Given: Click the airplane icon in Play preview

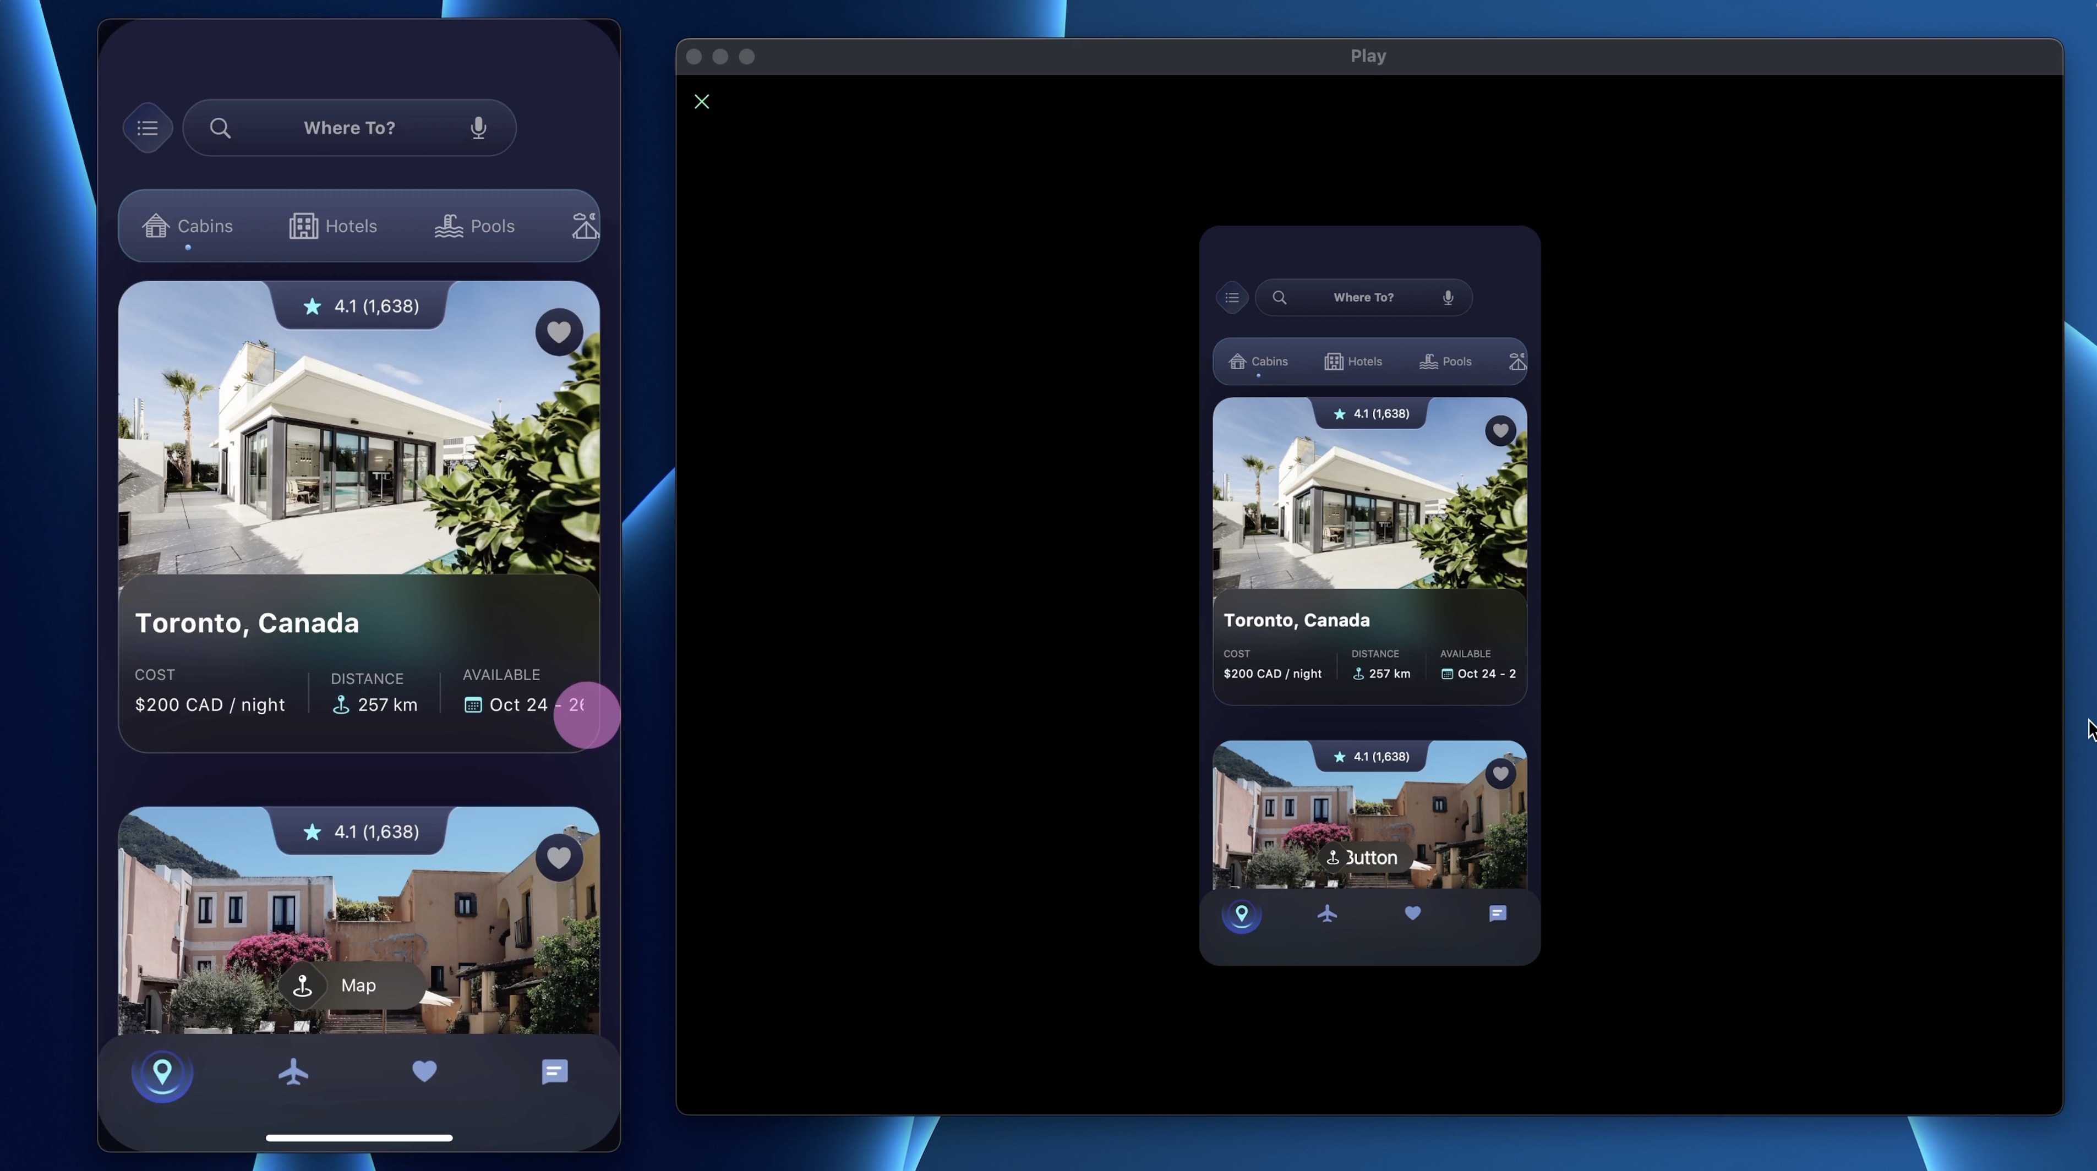Looking at the screenshot, I should pyautogui.click(x=1327, y=914).
